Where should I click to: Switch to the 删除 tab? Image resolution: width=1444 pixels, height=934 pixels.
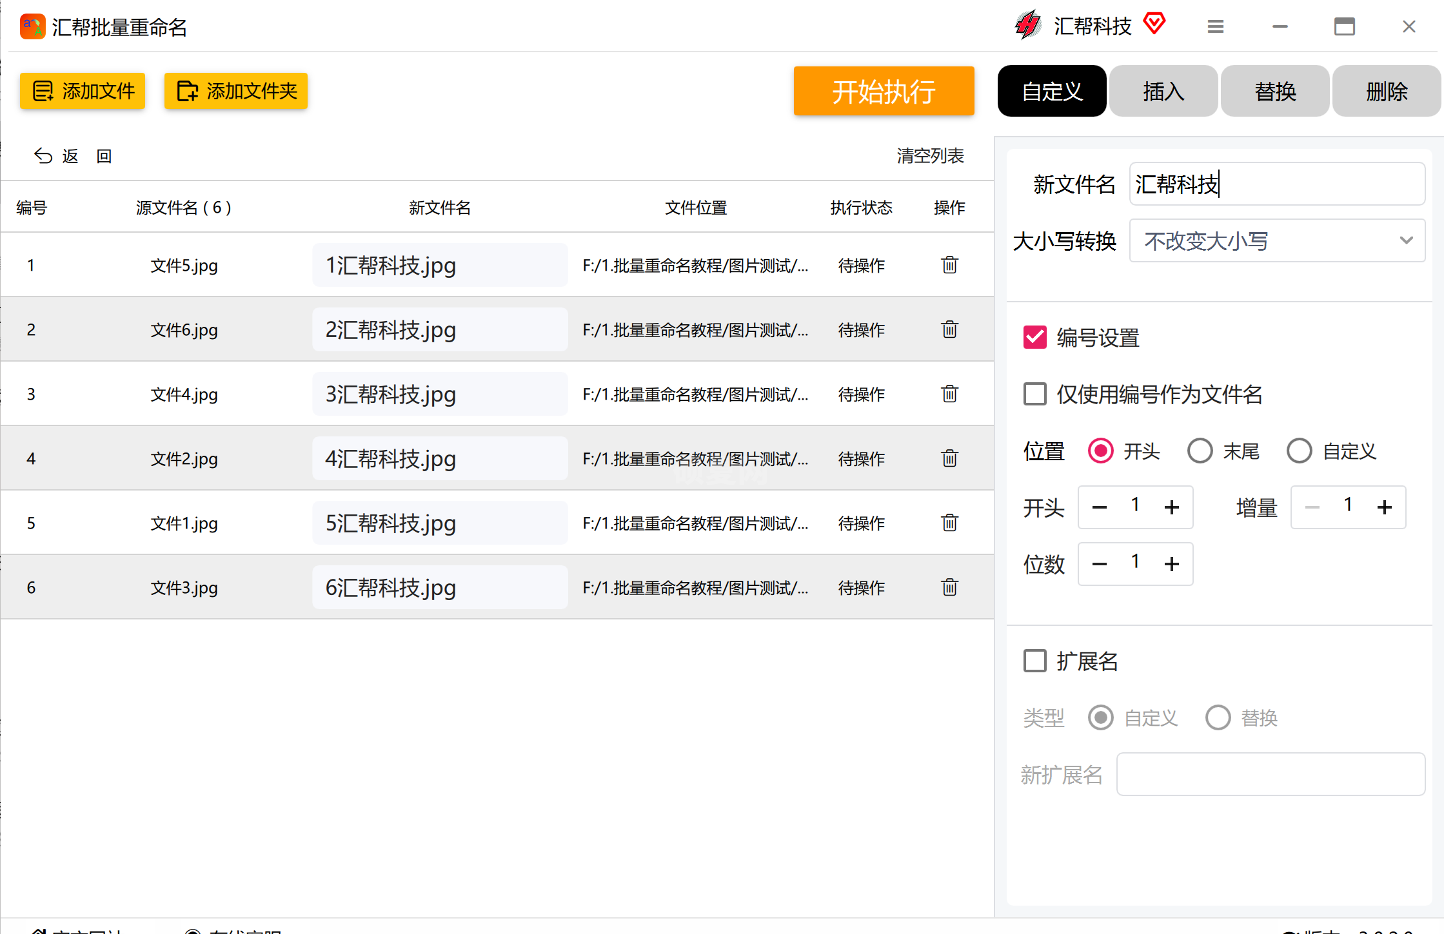click(1387, 91)
